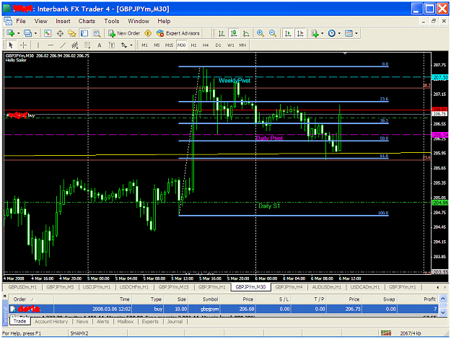Click the Zoom Out magnifier icon
The image size is (451, 339).
[x=272, y=33]
